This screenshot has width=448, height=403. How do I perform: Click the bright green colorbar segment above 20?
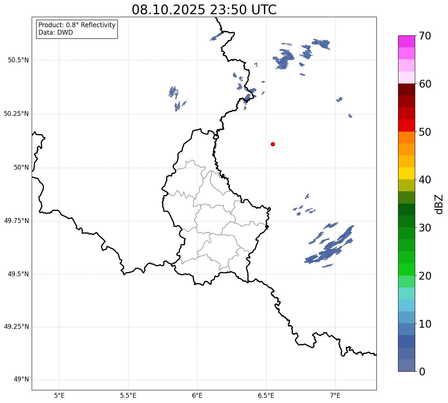tap(406, 269)
